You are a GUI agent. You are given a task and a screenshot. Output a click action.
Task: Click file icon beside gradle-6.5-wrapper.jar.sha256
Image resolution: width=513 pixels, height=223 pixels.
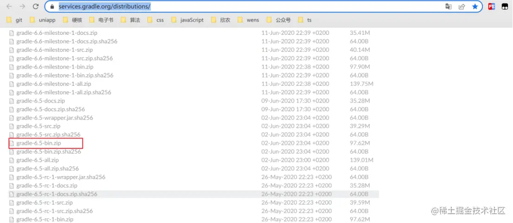[x=12, y=118]
